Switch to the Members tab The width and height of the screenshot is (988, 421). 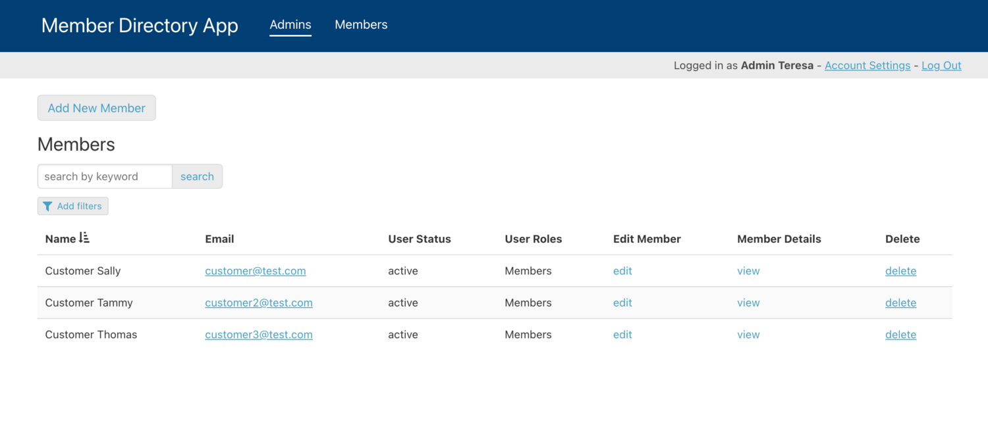361,25
